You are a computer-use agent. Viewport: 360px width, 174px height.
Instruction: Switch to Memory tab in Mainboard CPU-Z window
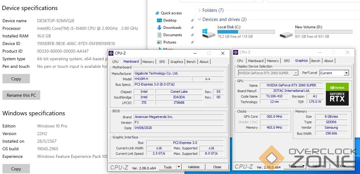pos(148,62)
